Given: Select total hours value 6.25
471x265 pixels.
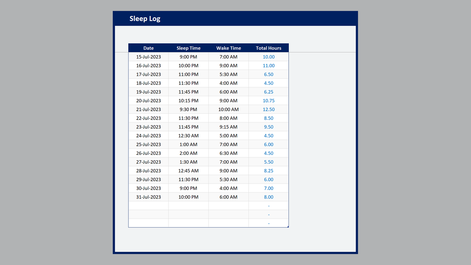Looking at the screenshot, I should pos(269,92).
